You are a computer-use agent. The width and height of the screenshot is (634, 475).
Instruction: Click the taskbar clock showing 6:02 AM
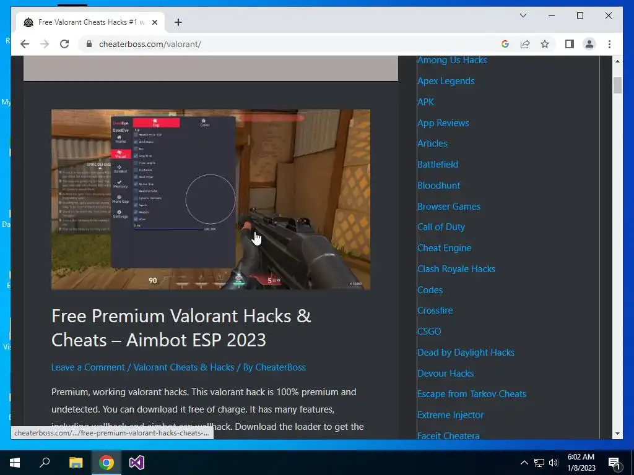pyautogui.click(x=581, y=463)
